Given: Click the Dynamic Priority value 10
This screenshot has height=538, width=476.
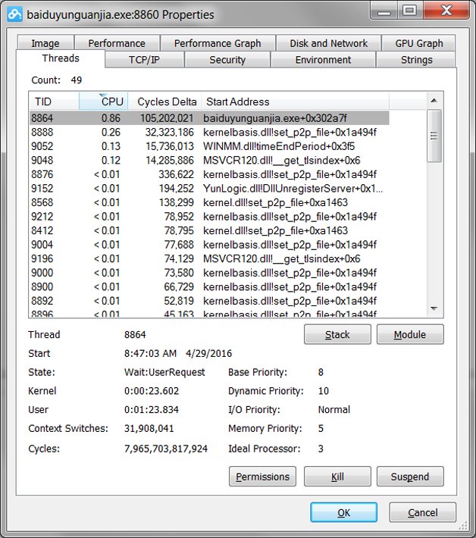Looking at the screenshot, I should 324,391.
